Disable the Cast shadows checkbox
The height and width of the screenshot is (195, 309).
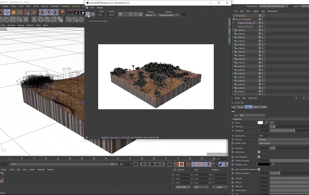(259, 157)
